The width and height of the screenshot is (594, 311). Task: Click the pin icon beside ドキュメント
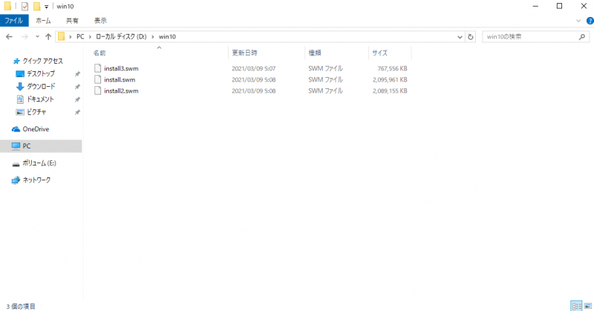77,99
